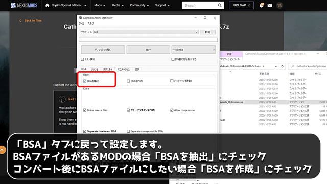Click the search magnifier icon on Nexus
Screen dimensions: 327x184
220,5
